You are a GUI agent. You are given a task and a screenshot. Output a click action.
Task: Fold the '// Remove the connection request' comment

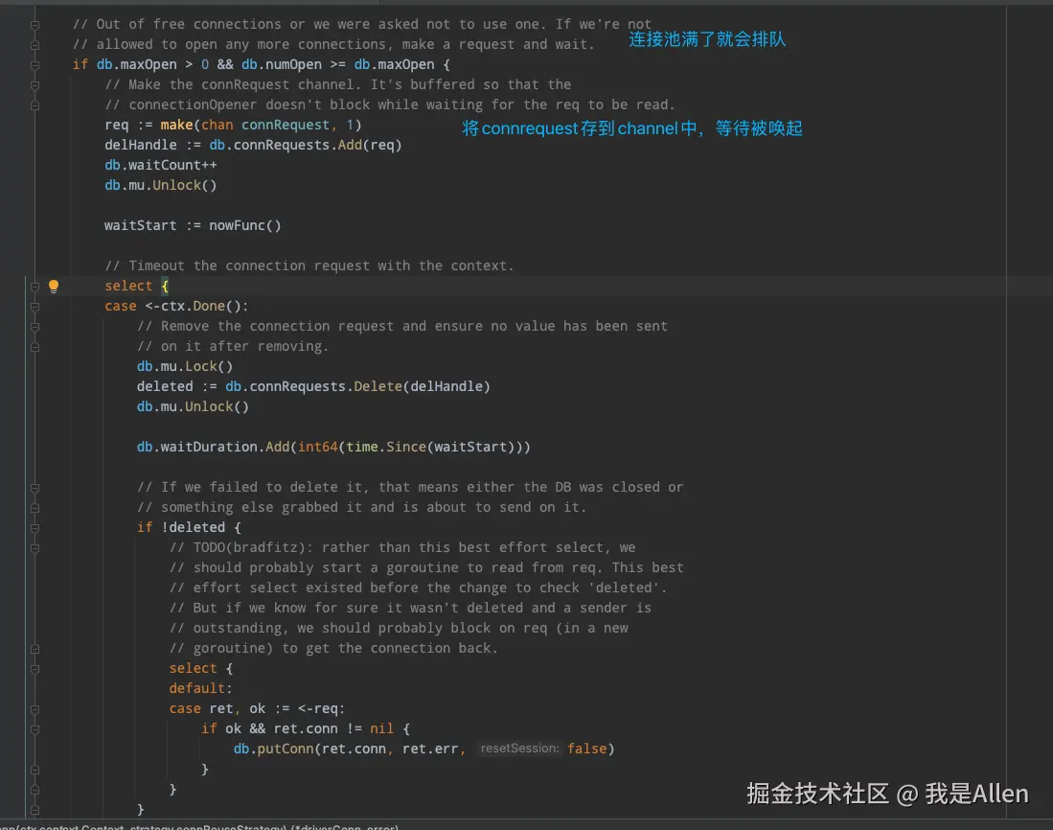click(x=34, y=327)
